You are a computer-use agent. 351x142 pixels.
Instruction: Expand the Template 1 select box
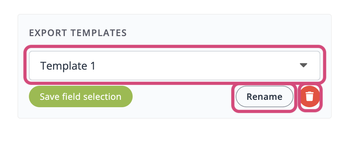[174, 66]
